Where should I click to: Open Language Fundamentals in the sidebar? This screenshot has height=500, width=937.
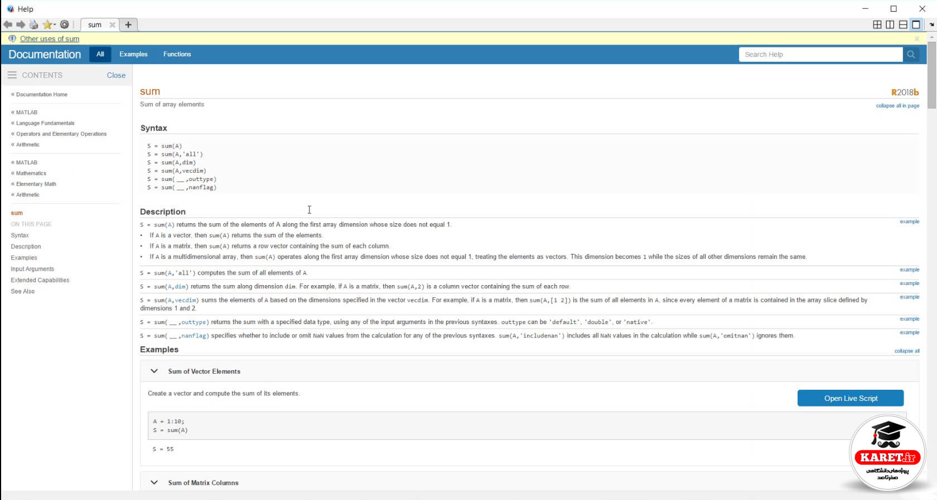(x=45, y=123)
